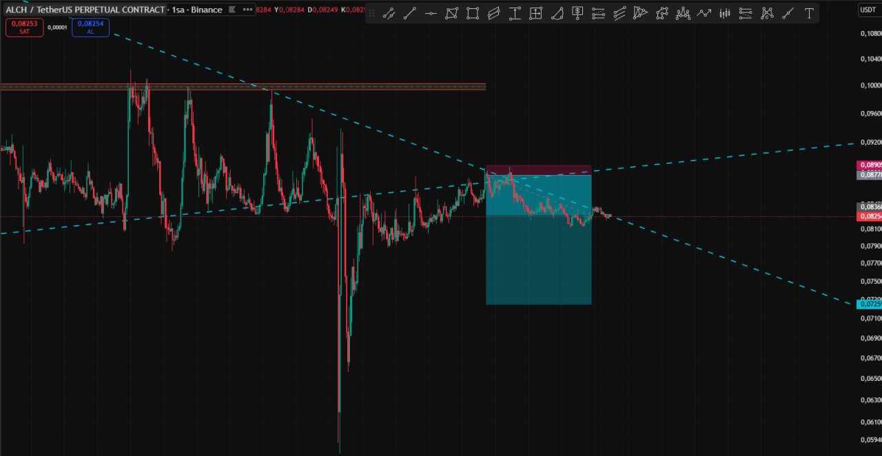Select the ray line tool before Text

click(x=788, y=13)
